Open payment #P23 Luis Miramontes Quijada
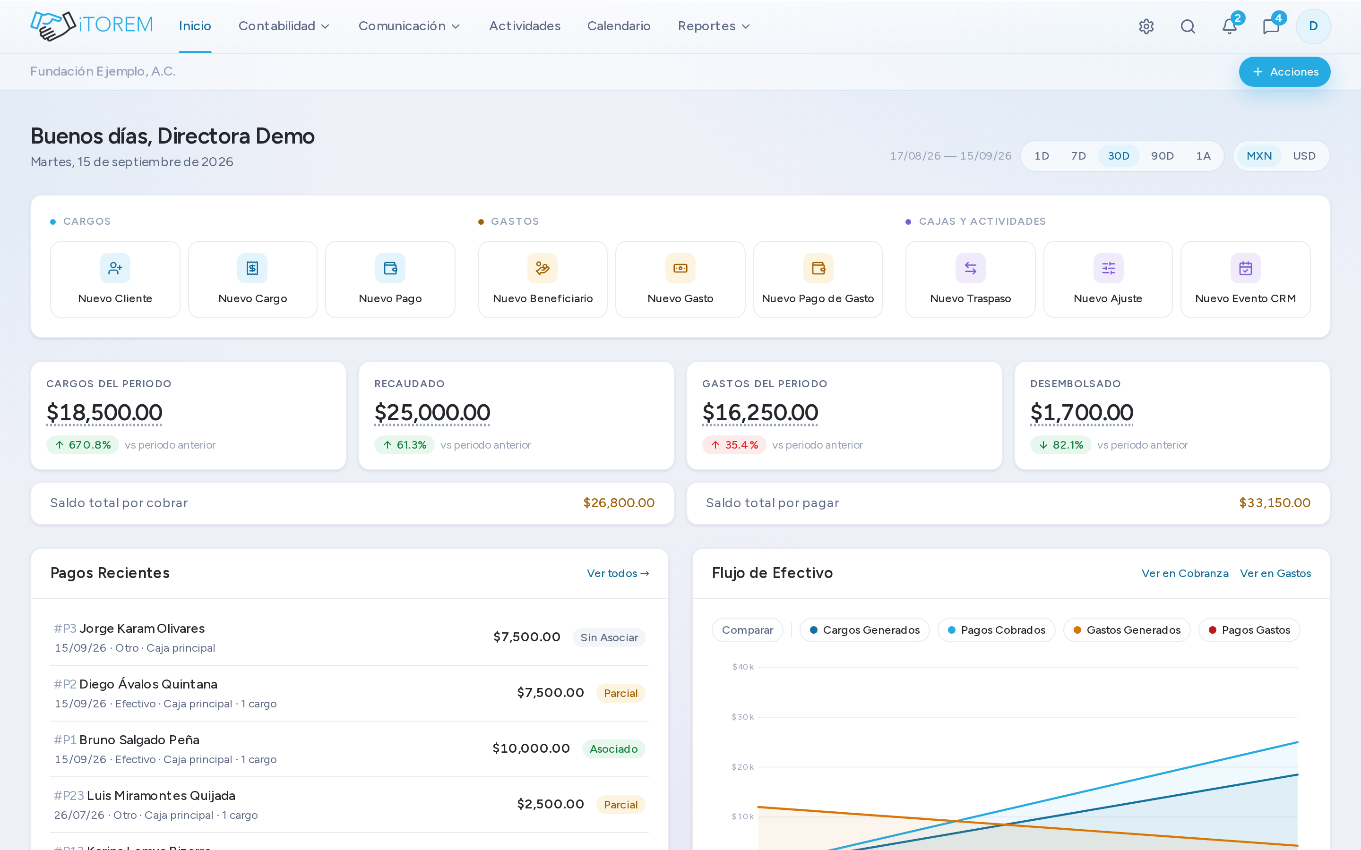Screen dimensions: 1361x850 coord(349,805)
